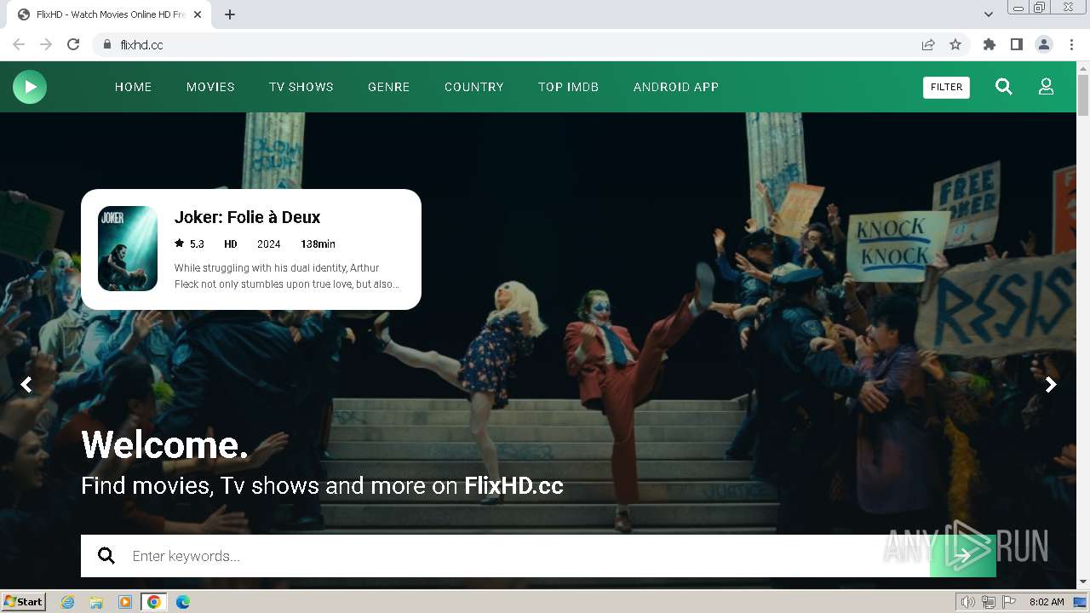Click the FlixHD play logo icon

(30, 87)
